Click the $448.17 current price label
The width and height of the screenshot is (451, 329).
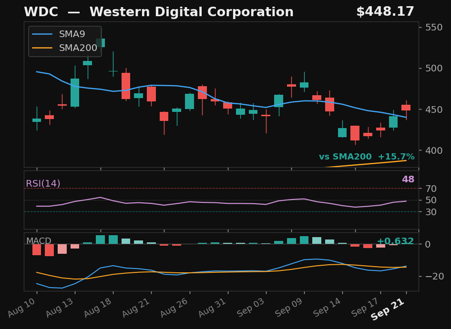click(385, 12)
